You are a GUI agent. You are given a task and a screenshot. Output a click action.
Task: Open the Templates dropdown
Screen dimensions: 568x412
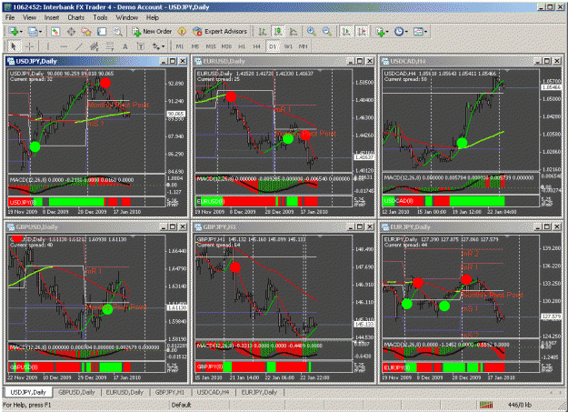click(420, 32)
